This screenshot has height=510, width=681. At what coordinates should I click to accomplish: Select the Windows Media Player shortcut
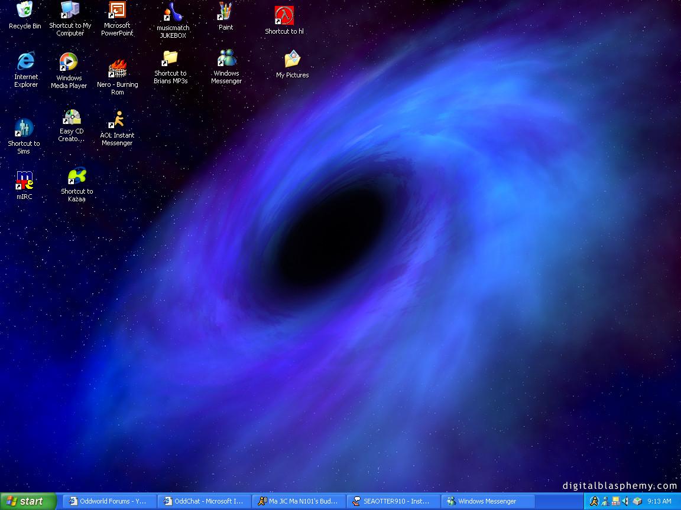pyautogui.click(x=69, y=62)
